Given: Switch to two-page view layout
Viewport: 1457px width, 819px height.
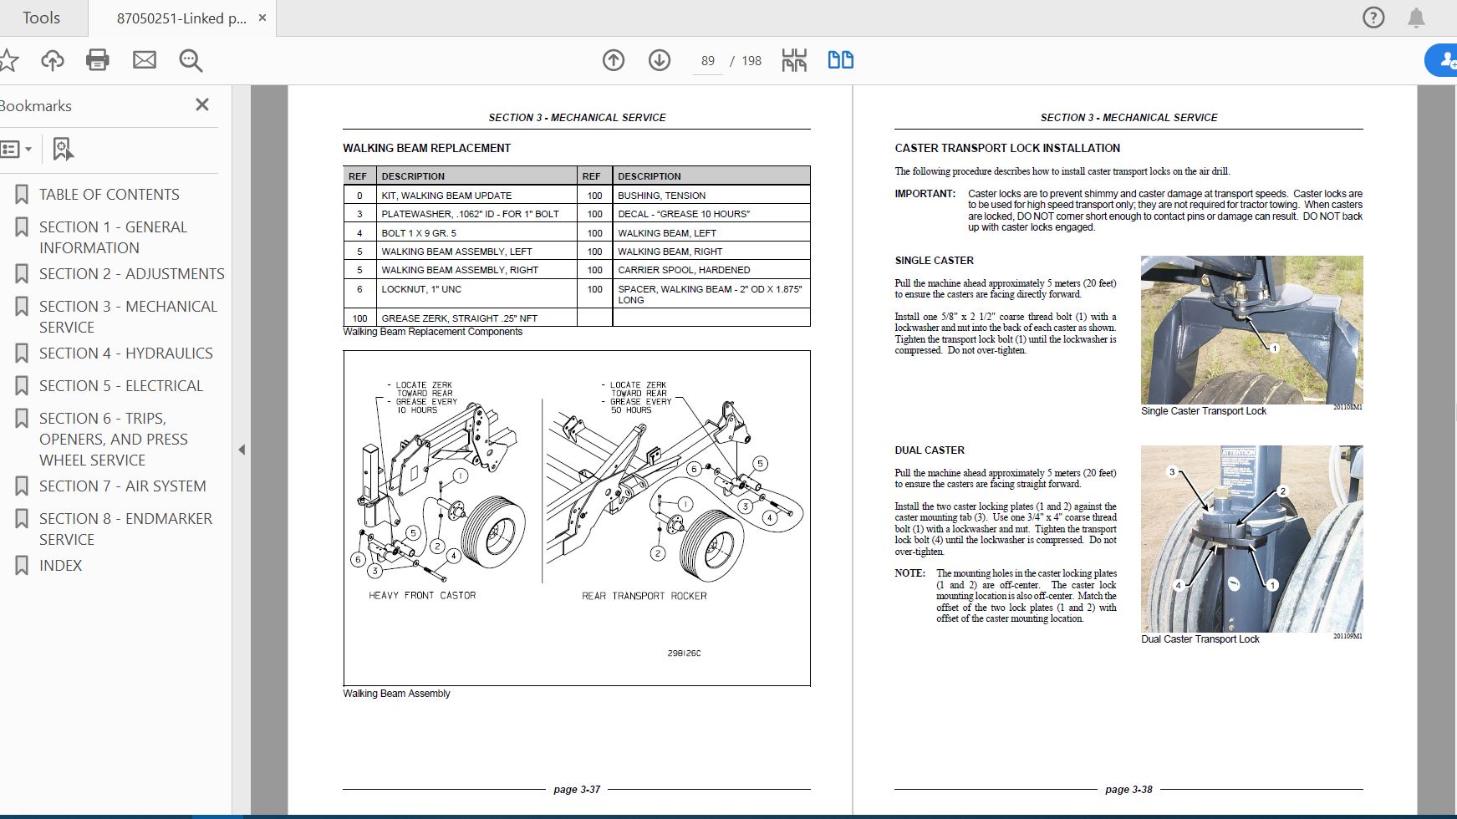Looking at the screenshot, I should (840, 59).
